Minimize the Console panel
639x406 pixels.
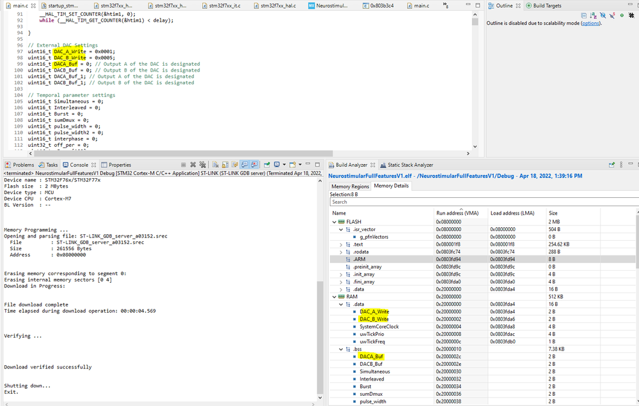308,164
